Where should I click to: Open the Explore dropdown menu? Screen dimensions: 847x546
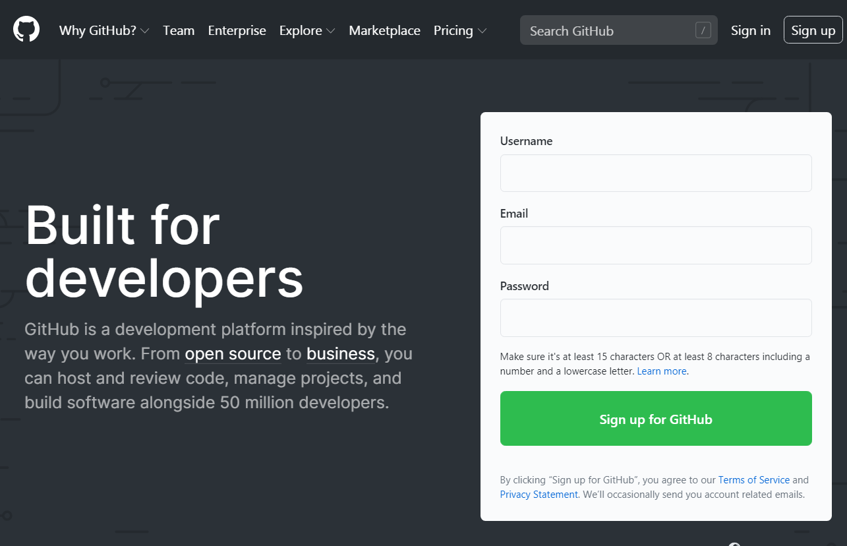[307, 30]
